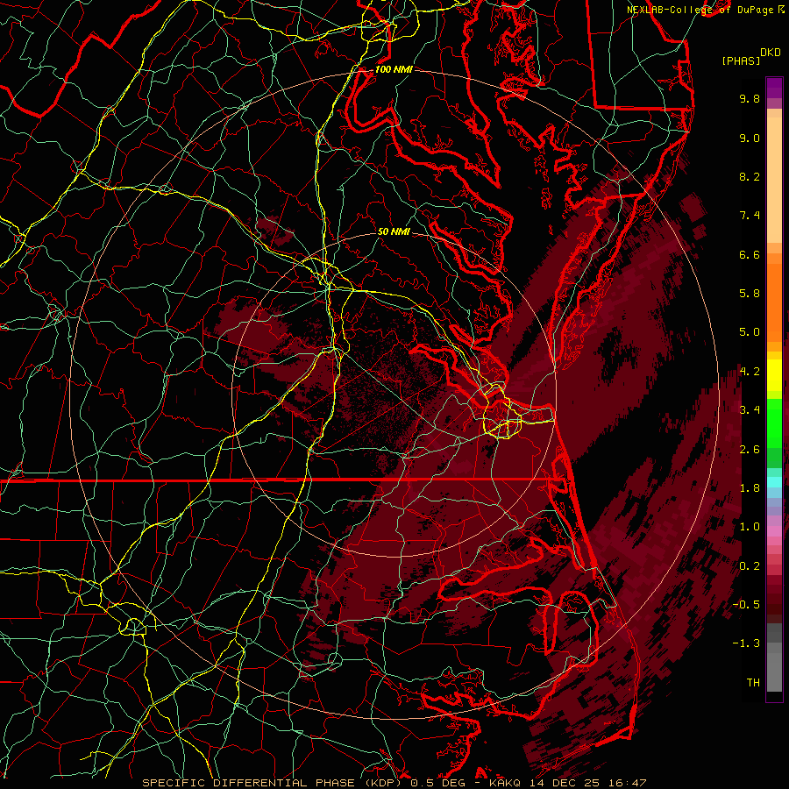Click the 100 NMI range ring label

pyautogui.click(x=394, y=69)
